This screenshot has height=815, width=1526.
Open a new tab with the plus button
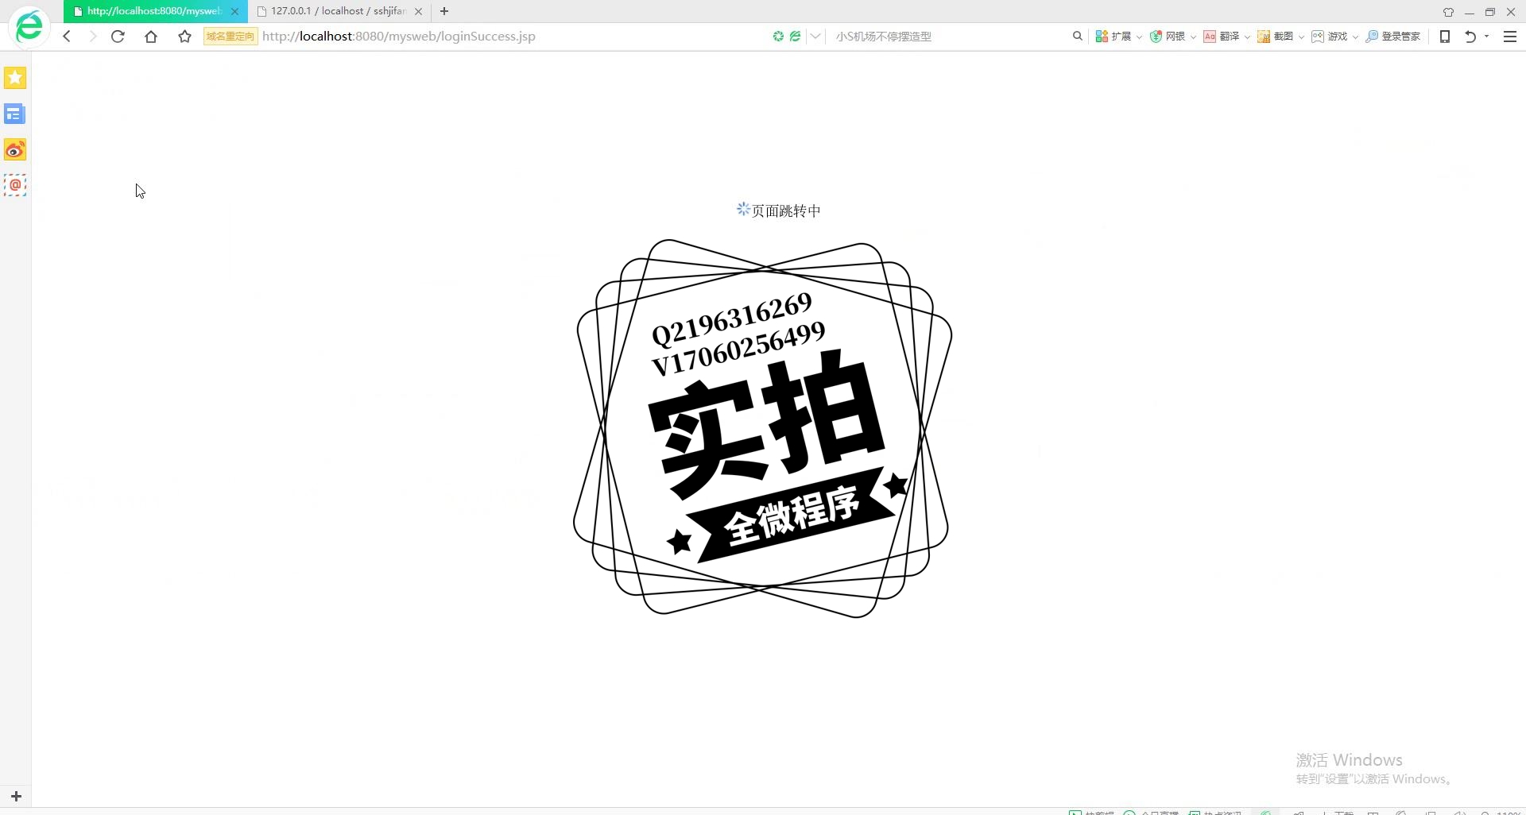[x=444, y=11]
